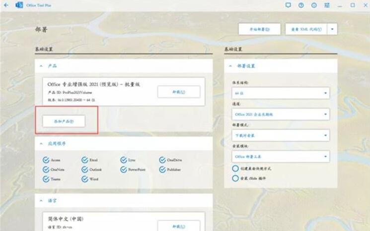Image resolution: width=370 pixels, height=231 pixels.
Task: Go back using the arrow icon
Action: coord(6,5)
